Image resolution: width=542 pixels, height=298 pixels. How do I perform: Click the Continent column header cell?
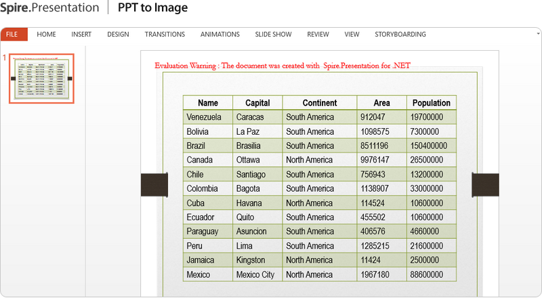click(x=319, y=103)
